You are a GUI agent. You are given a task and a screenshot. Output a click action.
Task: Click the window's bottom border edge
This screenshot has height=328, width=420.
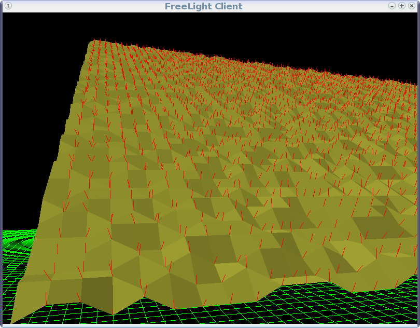point(207,326)
